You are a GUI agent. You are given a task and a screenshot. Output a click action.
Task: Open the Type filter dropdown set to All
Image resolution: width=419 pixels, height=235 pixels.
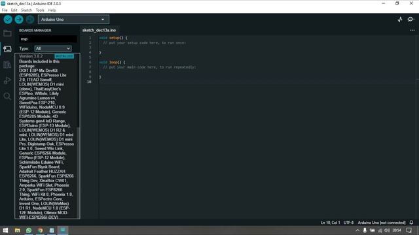(53, 48)
